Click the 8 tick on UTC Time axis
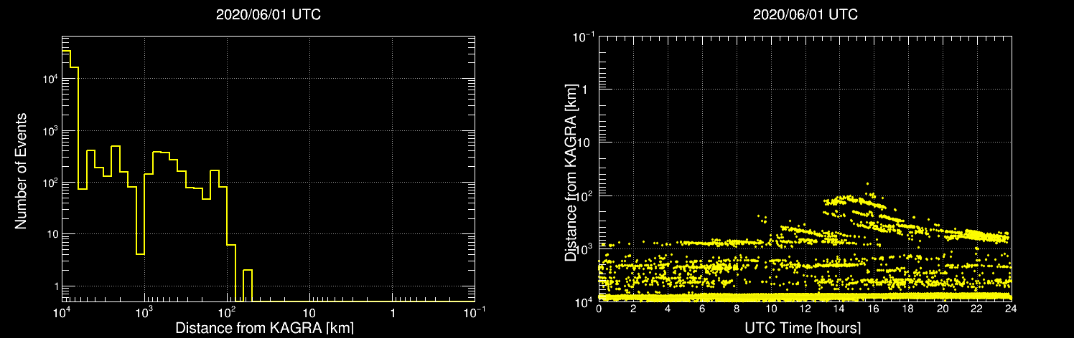 click(x=737, y=309)
